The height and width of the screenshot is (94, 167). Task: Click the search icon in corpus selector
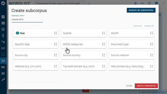point(83,3)
